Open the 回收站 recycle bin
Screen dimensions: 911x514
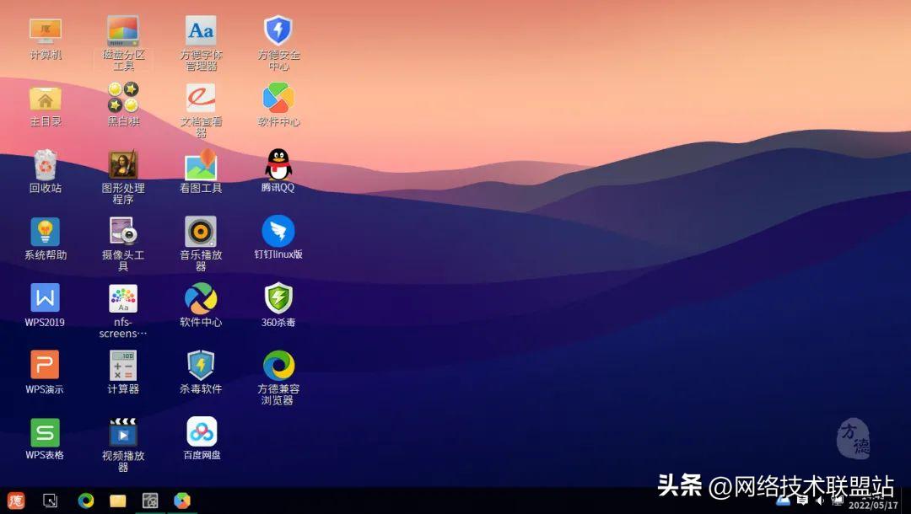coord(45,164)
